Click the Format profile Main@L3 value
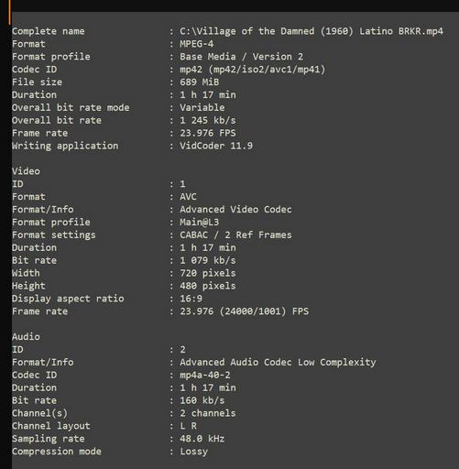The image size is (459, 469). point(199,222)
